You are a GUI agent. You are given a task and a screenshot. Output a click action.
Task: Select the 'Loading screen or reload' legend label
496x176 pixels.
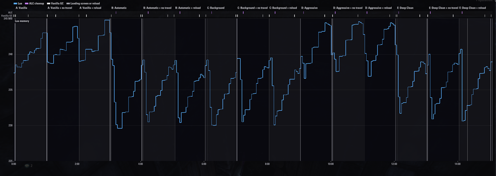point(85,3)
